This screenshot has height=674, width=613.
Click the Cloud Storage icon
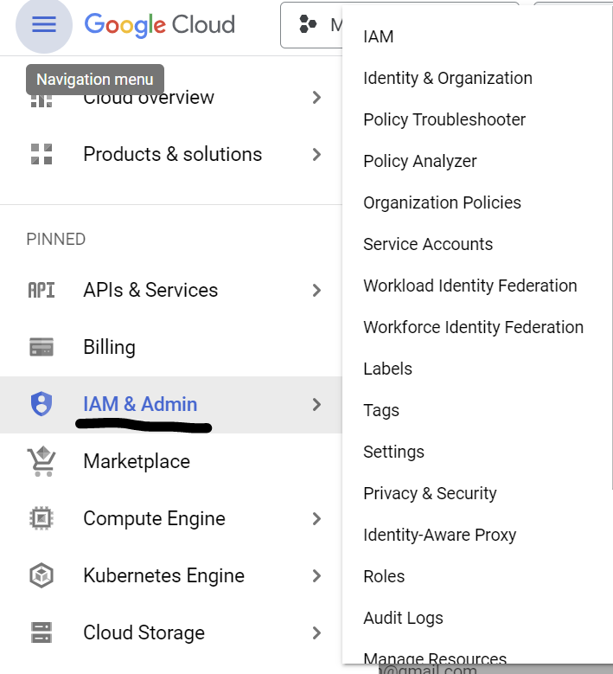tap(42, 632)
